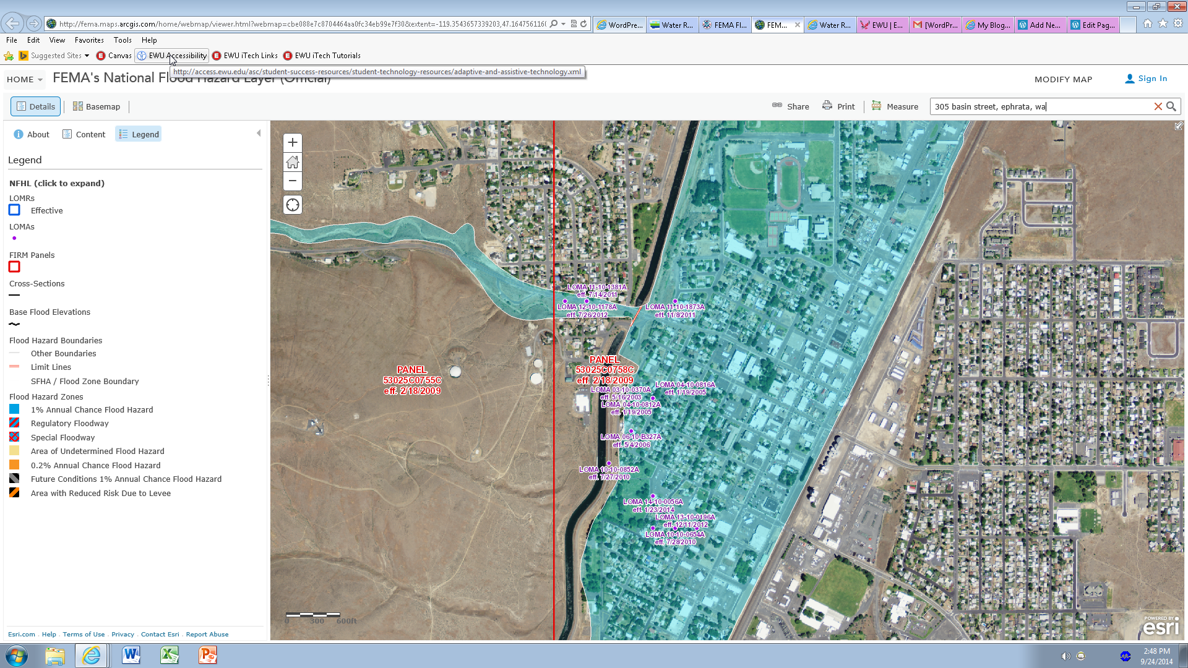Click the LOMRs Effective blue swatch
1188x668 pixels.
(x=14, y=210)
